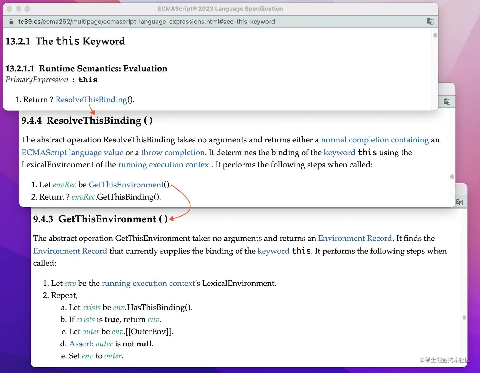Click the 'keyword' link in section 9.4.4
Screen dimensions: 480x373
pyautogui.click(x=339, y=153)
